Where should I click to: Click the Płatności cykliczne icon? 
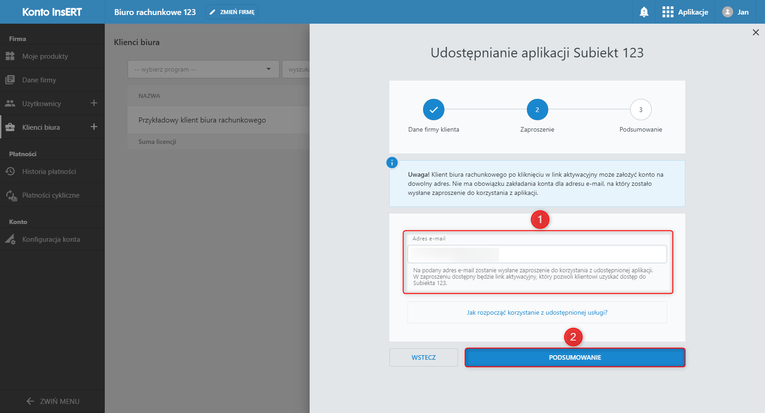tap(11, 195)
